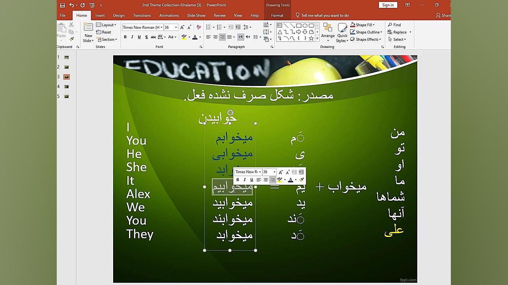Toggle Underline in ribbon Font group

click(139, 37)
